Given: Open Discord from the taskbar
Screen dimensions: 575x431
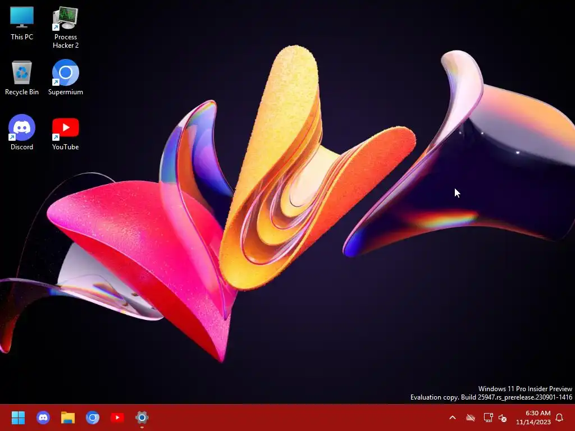Looking at the screenshot, I should coord(43,418).
